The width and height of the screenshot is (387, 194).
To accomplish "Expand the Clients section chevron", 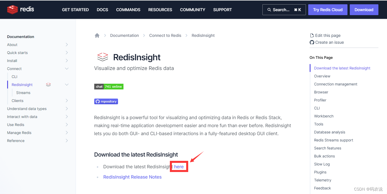I will [67, 101].
